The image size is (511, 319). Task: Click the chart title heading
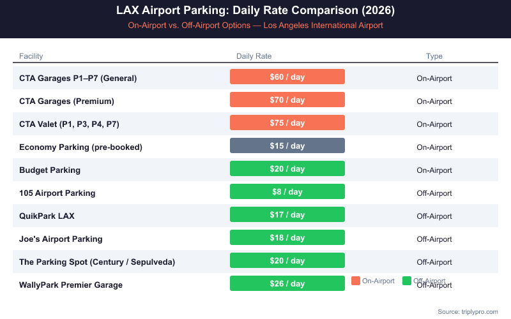[256, 11]
